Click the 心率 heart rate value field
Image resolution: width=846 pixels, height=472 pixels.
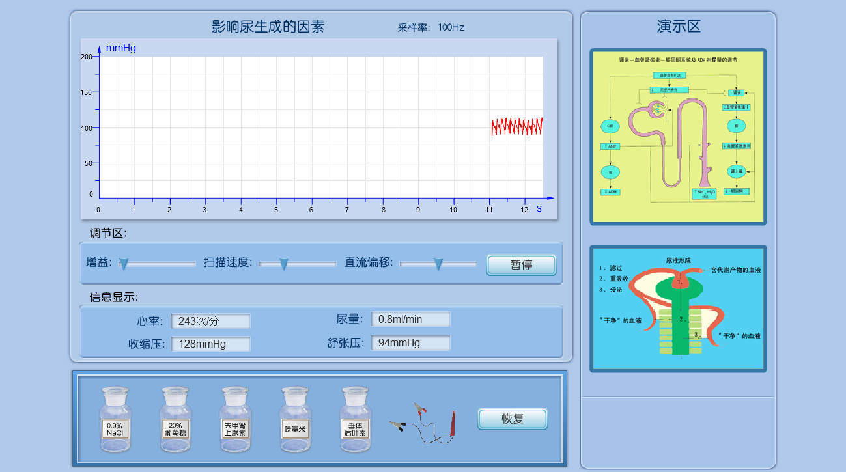pos(210,321)
